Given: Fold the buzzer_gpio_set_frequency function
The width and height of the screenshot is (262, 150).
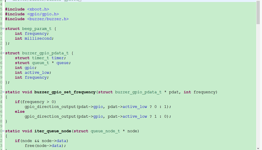Looking at the screenshot, I should (x=3, y=92).
